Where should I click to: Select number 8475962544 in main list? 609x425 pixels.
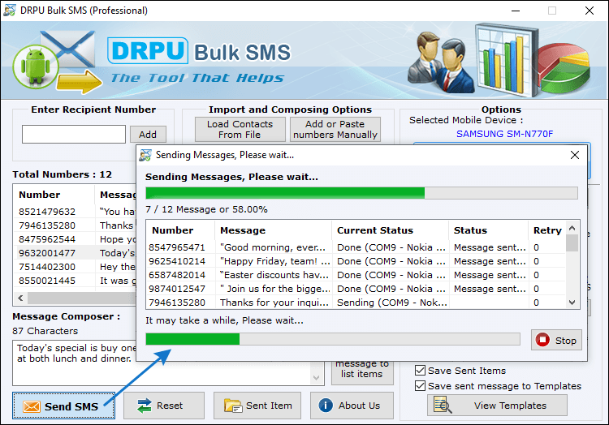pyautogui.click(x=47, y=239)
